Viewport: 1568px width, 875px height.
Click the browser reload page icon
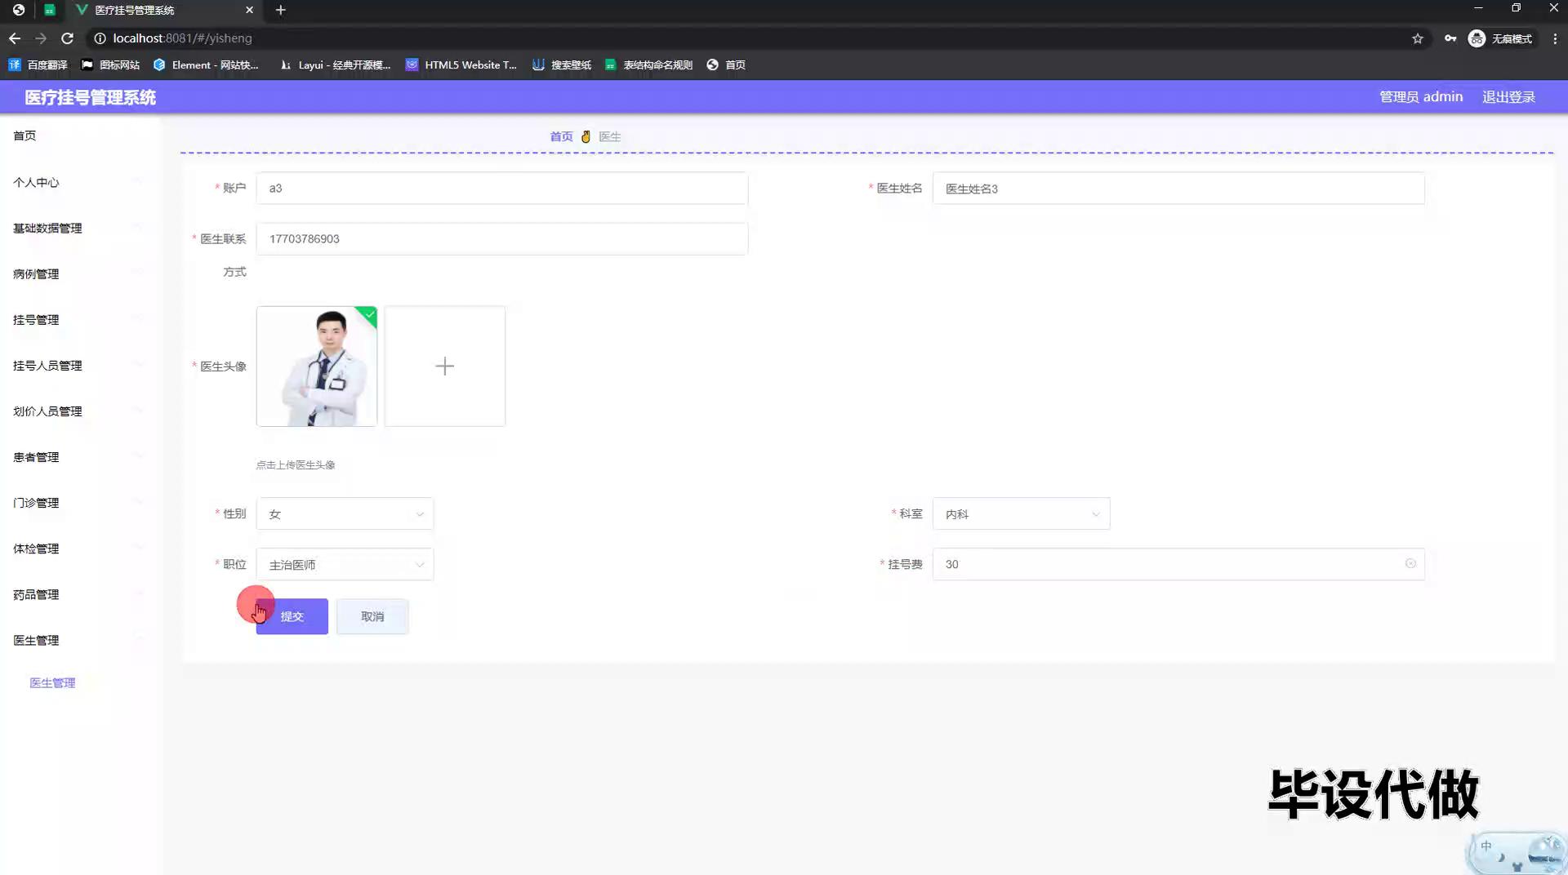[x=68, y=38]
